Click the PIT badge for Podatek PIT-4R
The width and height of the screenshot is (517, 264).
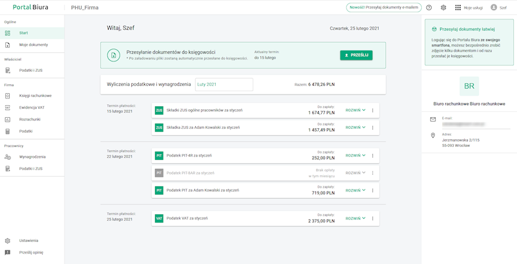pyautogui.click(x=159, y=155)
